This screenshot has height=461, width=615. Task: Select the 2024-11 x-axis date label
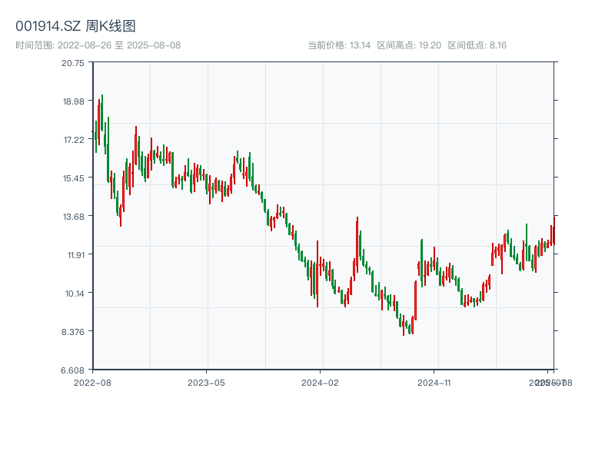click(434, 382)
